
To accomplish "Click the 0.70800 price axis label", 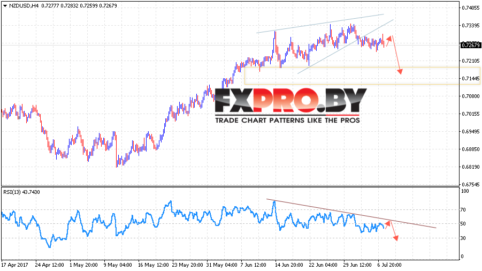I will click(471, 96).
